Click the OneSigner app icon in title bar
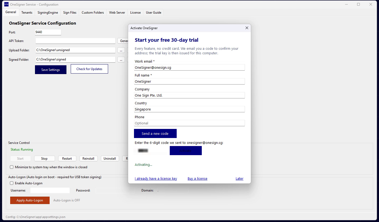Screen dimensions: 379x222 (x=6, y=4)
